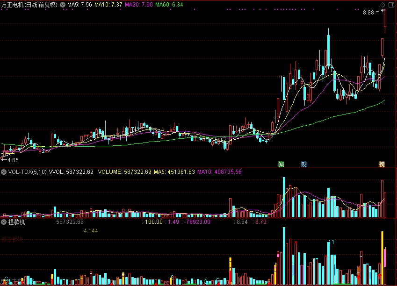The width and height of the screenshot is (397, 286).
Task: Click the volume MA10: 408735.56 label
Action: 219,172
